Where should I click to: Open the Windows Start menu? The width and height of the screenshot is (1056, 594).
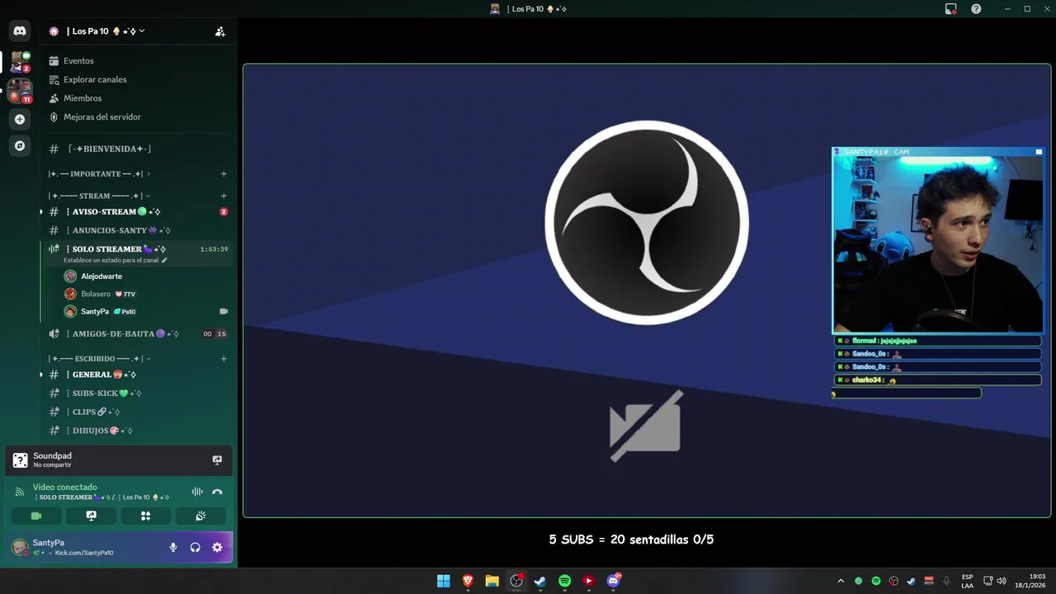coord(443,581)
